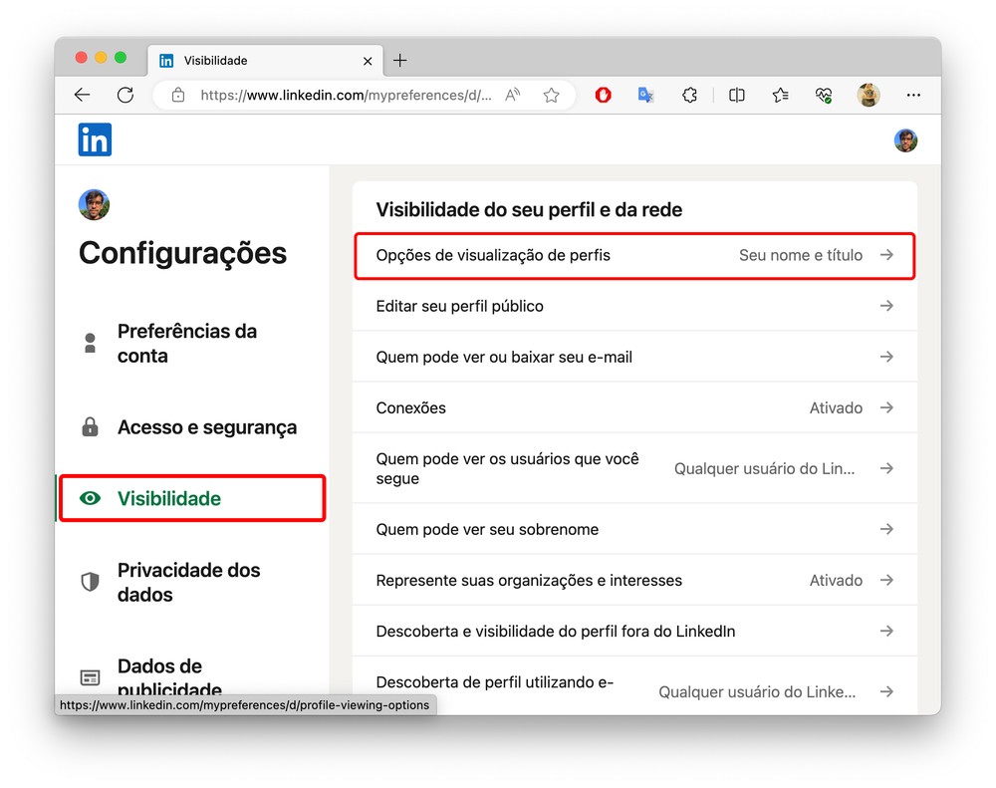The width and height of the screenshot is (996, 788).
Task: Expand the Conexões setting arrow
Action: [x=886, y=407]
